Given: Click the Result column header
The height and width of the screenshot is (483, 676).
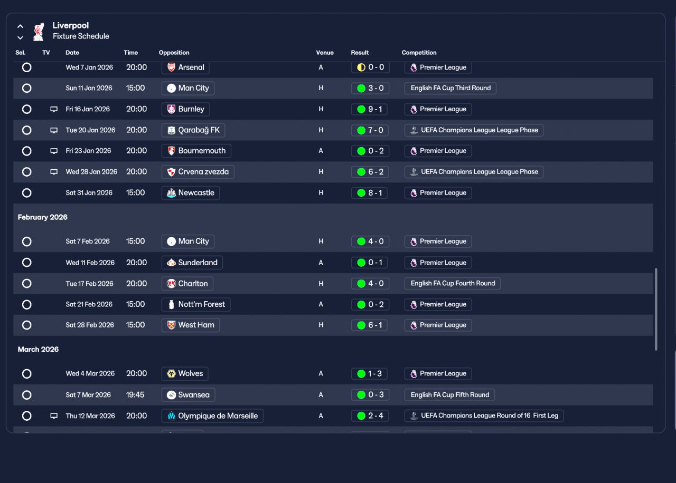Looking at the screenshot, I should [360, 53].
